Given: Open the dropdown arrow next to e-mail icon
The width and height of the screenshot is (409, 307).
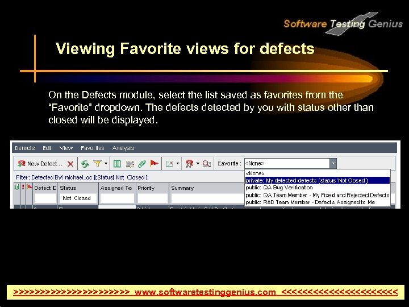Looking at the screenshot, I should tap(178, 164).
